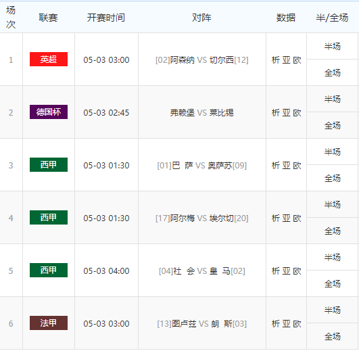Open 析 analysis for 图卢兹 VS 朗斯
The height and width of the screenshot is (351, 359).
click(x=275, y=324)
